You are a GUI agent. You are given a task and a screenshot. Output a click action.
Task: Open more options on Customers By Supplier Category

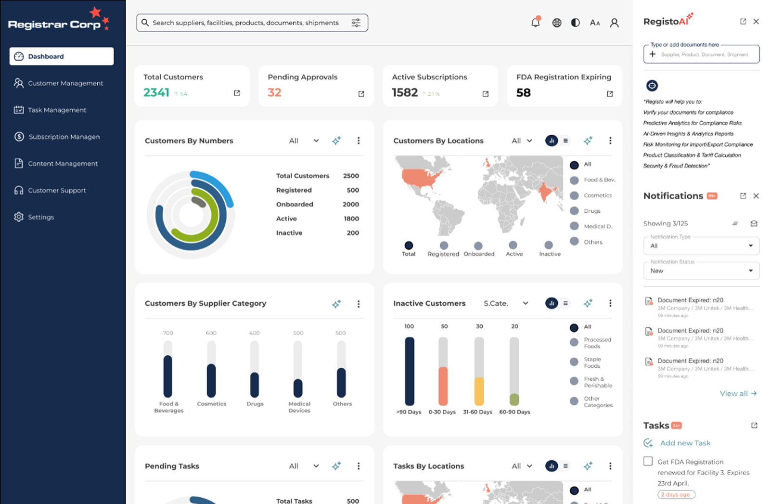(359, 304)
